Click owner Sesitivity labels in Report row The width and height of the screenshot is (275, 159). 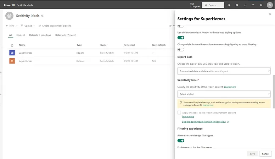[x=107, y=53]
